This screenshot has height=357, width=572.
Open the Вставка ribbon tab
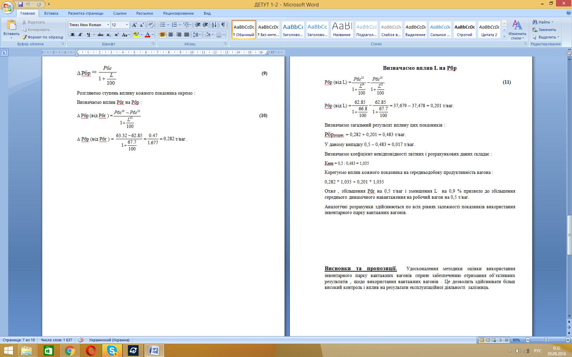(x=51, y=13)
